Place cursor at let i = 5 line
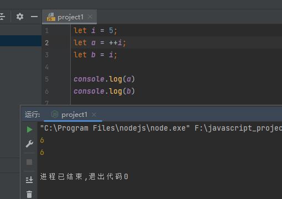The height and width of the screenshot is (199, 282). (x=95, y=30)
